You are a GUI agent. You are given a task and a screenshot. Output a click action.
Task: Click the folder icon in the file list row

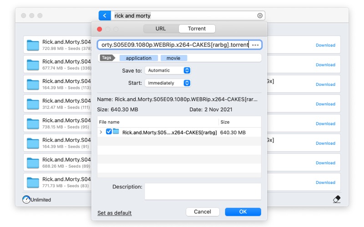[116, 132]
